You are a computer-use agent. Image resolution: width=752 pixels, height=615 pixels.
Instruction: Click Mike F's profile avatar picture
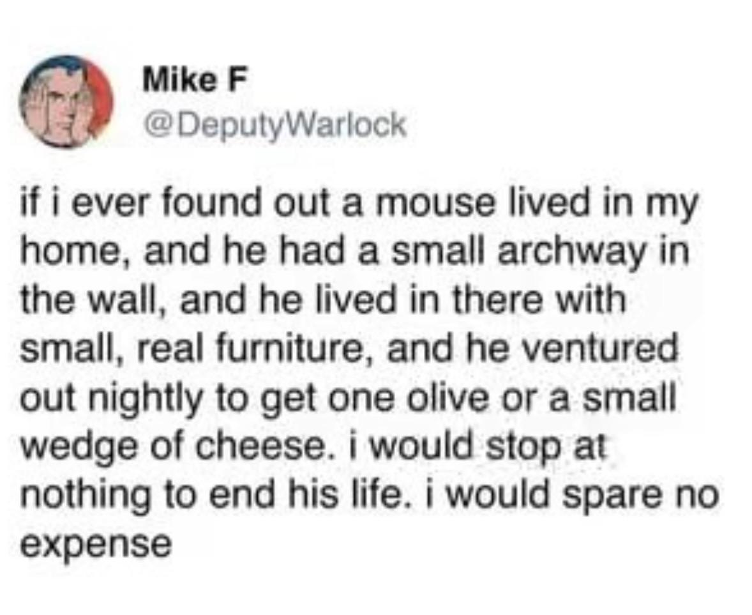pyautogui.click(x=66, y=102)
